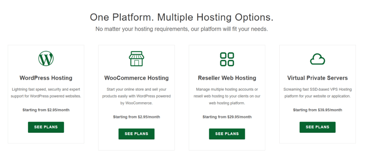
Task: Click 'Starting from $29.95/month' price text
Action: coord(227,117)
